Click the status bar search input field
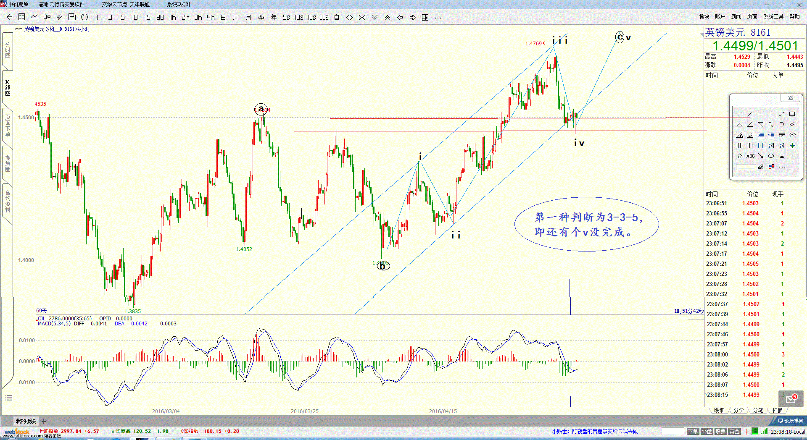This screenshot has height=440, width=807. (x=672, y=431)
